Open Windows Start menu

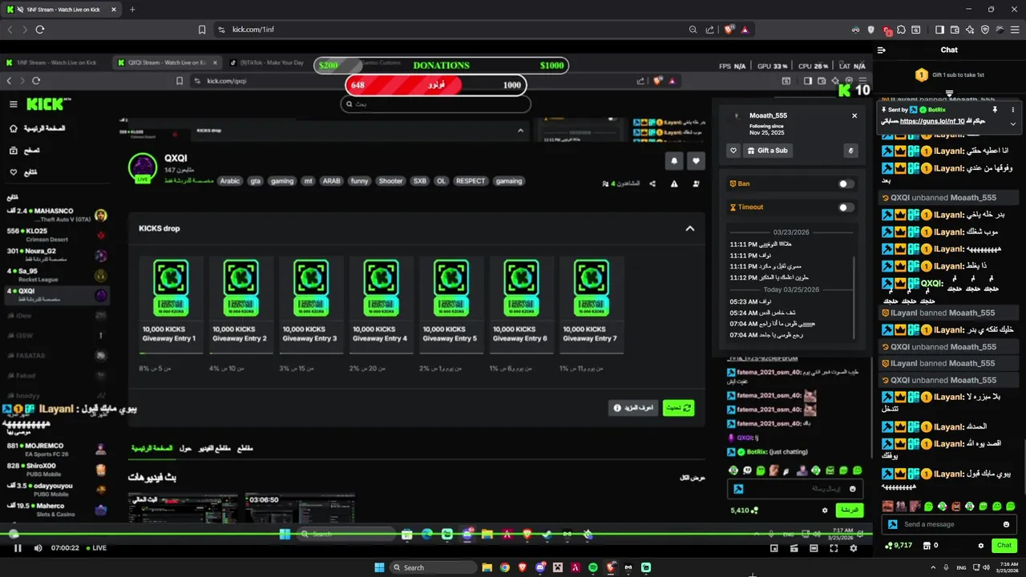(379, 567)
